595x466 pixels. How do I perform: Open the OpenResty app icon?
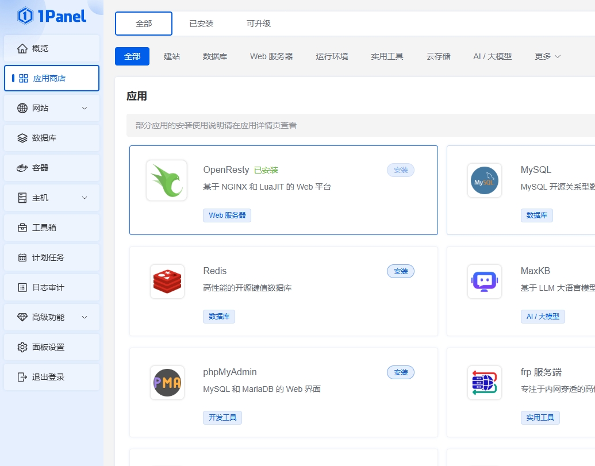point(167,180)
